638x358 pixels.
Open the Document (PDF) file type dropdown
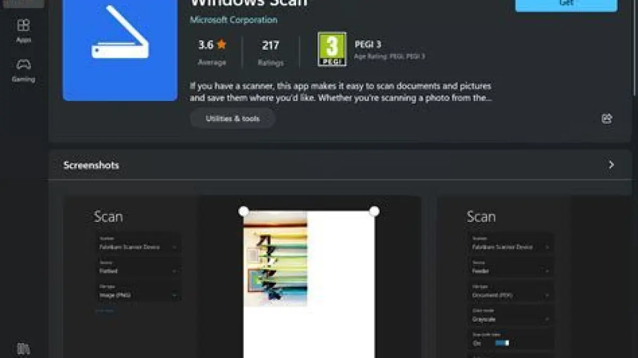(x=510, y=295)
